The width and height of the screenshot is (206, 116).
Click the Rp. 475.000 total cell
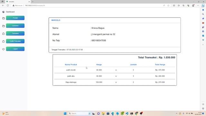tap(160, 70)
